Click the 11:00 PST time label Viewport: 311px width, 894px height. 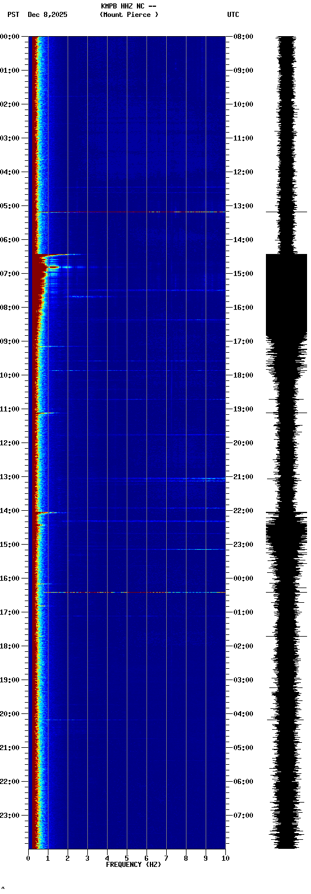coord(10,409)
